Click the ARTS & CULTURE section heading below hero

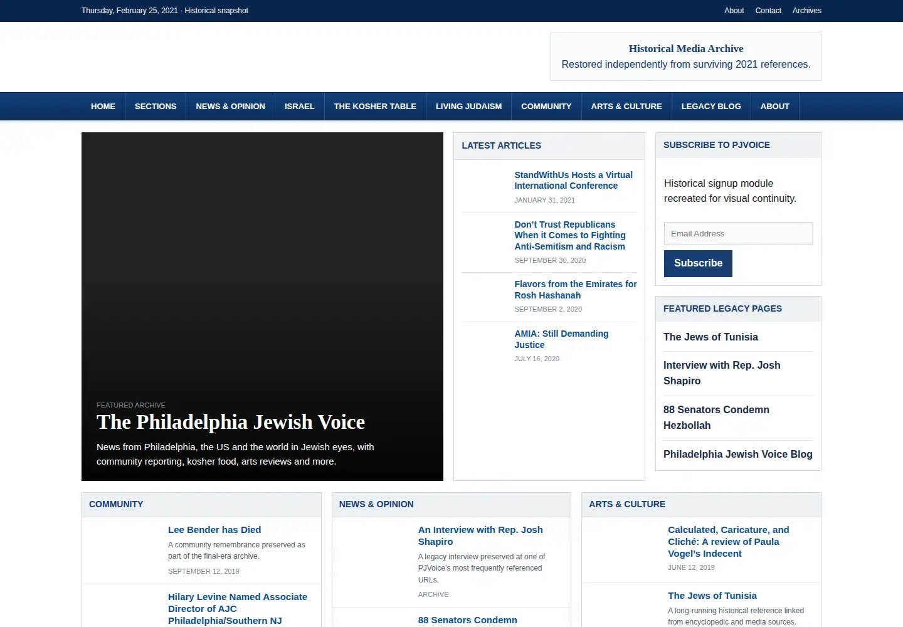(x=627, y=504)
